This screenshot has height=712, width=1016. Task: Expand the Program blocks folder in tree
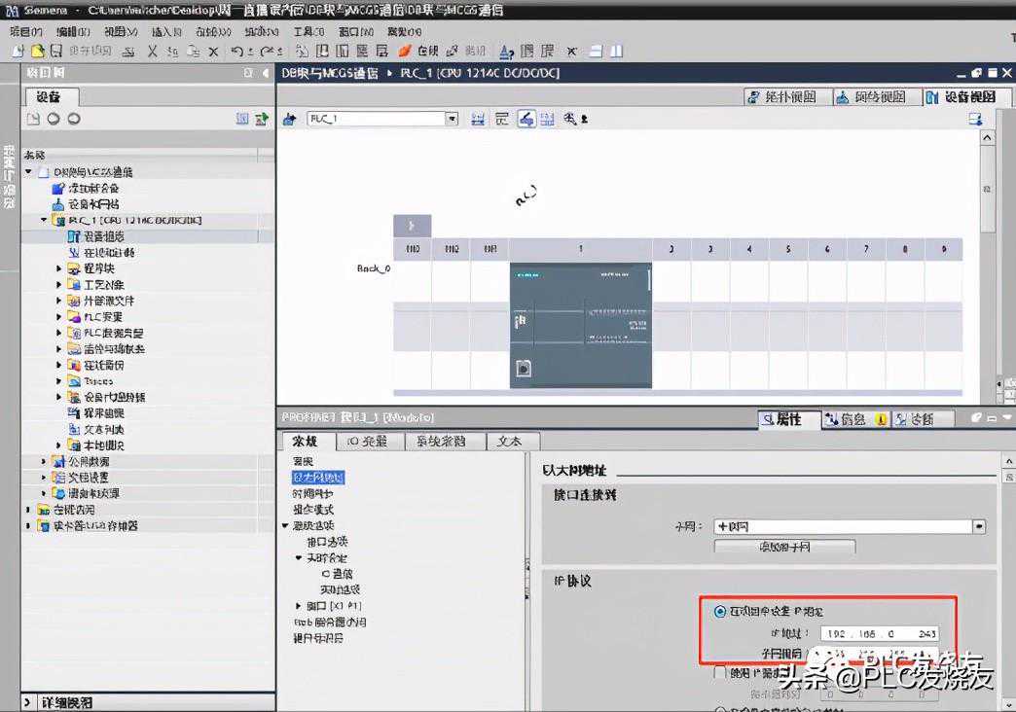[x=59, y=268]
